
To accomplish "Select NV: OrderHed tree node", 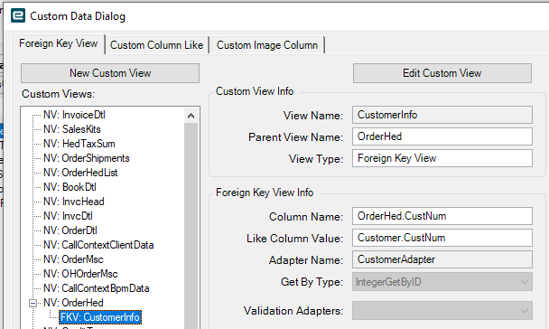I will [x=73, y=303].
